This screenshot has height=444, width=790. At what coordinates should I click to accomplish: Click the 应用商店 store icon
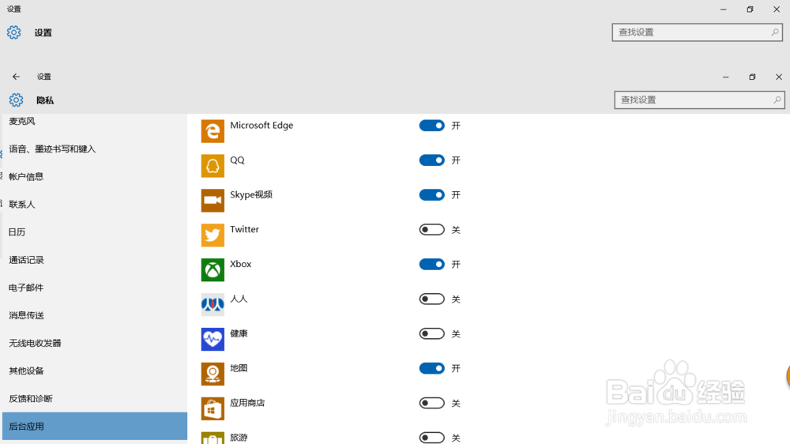point(213,408)
